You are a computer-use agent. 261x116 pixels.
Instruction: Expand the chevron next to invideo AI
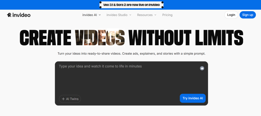click(x=100, y=15)
